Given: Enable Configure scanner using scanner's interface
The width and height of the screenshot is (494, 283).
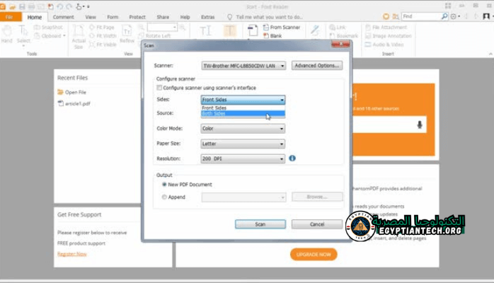Looking at the screenshot, I should click(x=159, y=88).
